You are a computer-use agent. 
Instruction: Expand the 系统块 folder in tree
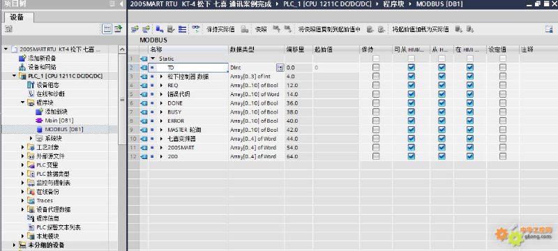coord(31,138)
